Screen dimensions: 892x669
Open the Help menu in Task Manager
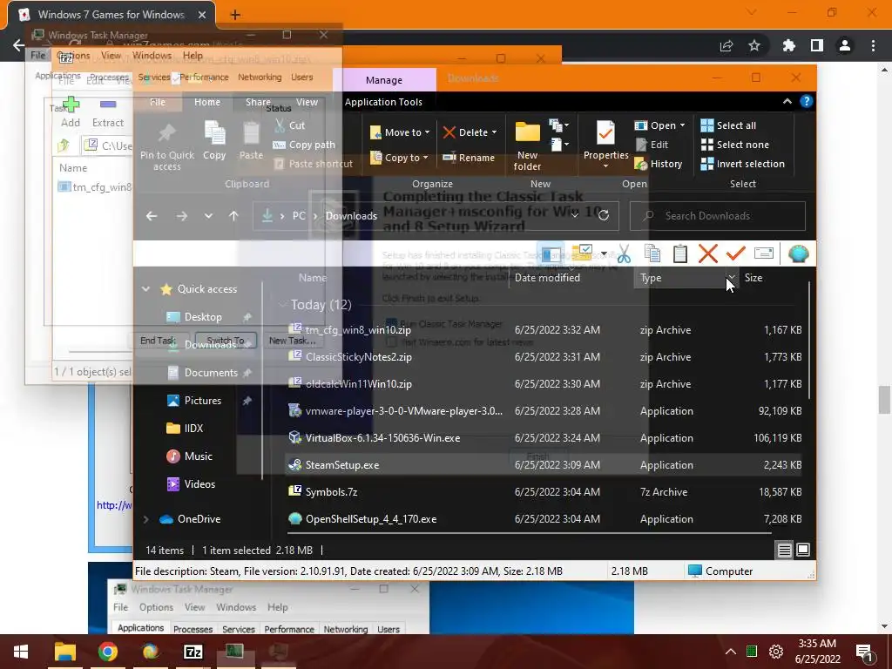point(193,55)
